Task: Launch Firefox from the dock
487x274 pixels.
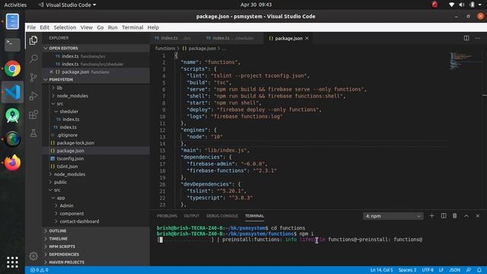Action: click(12, 162)
